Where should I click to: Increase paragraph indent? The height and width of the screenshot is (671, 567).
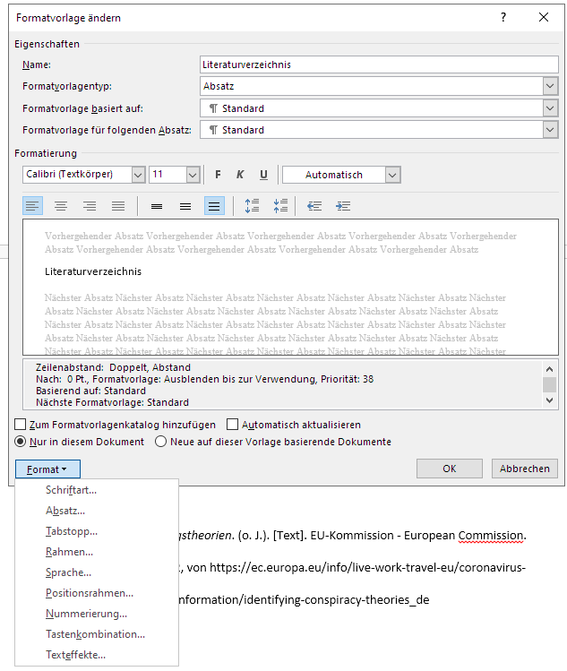tap(342, 206)
